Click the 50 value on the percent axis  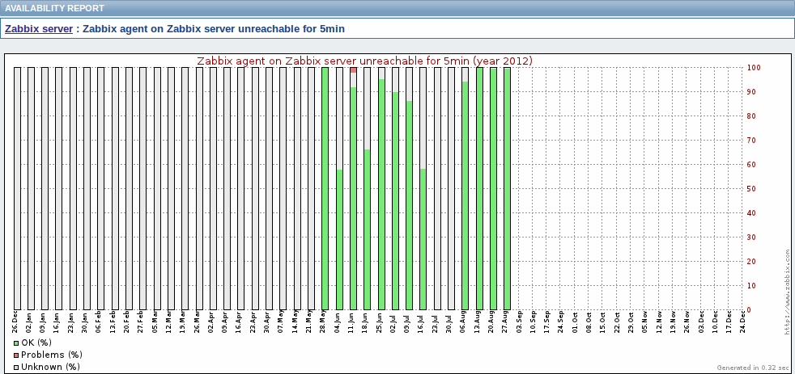click(x=751, y=189)
